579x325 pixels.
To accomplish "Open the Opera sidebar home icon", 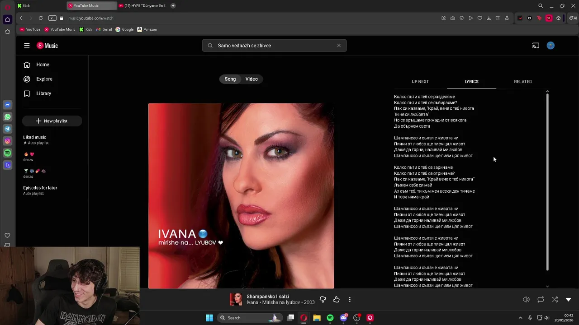I will [7, 19].
